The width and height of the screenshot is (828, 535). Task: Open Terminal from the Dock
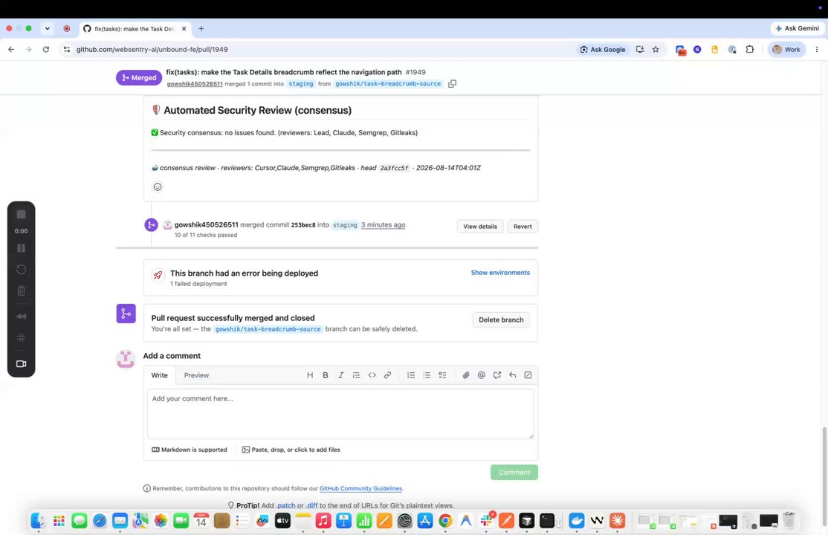[x=547, y=521]
